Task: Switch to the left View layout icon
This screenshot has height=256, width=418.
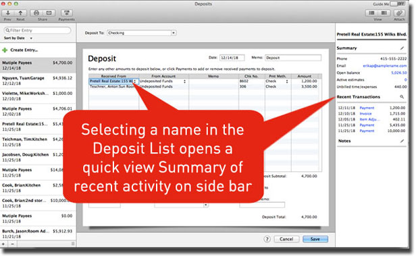Action: [x=371, y=13]
